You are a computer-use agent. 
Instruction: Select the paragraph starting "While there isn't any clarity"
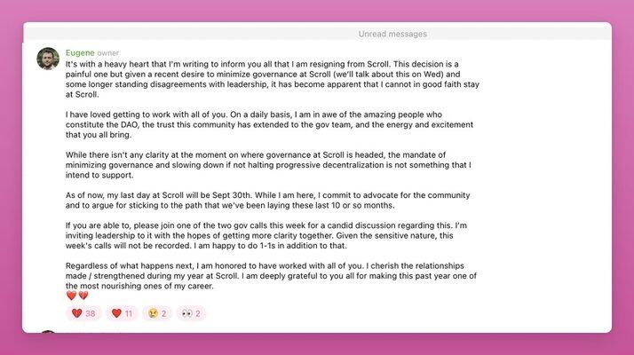(268, 165)
